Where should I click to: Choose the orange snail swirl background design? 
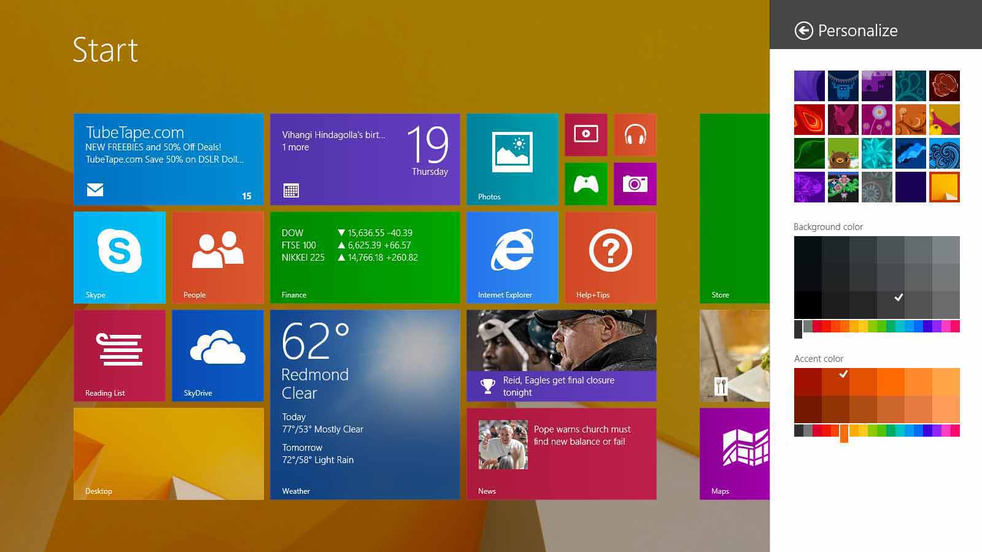coord(911,120)
